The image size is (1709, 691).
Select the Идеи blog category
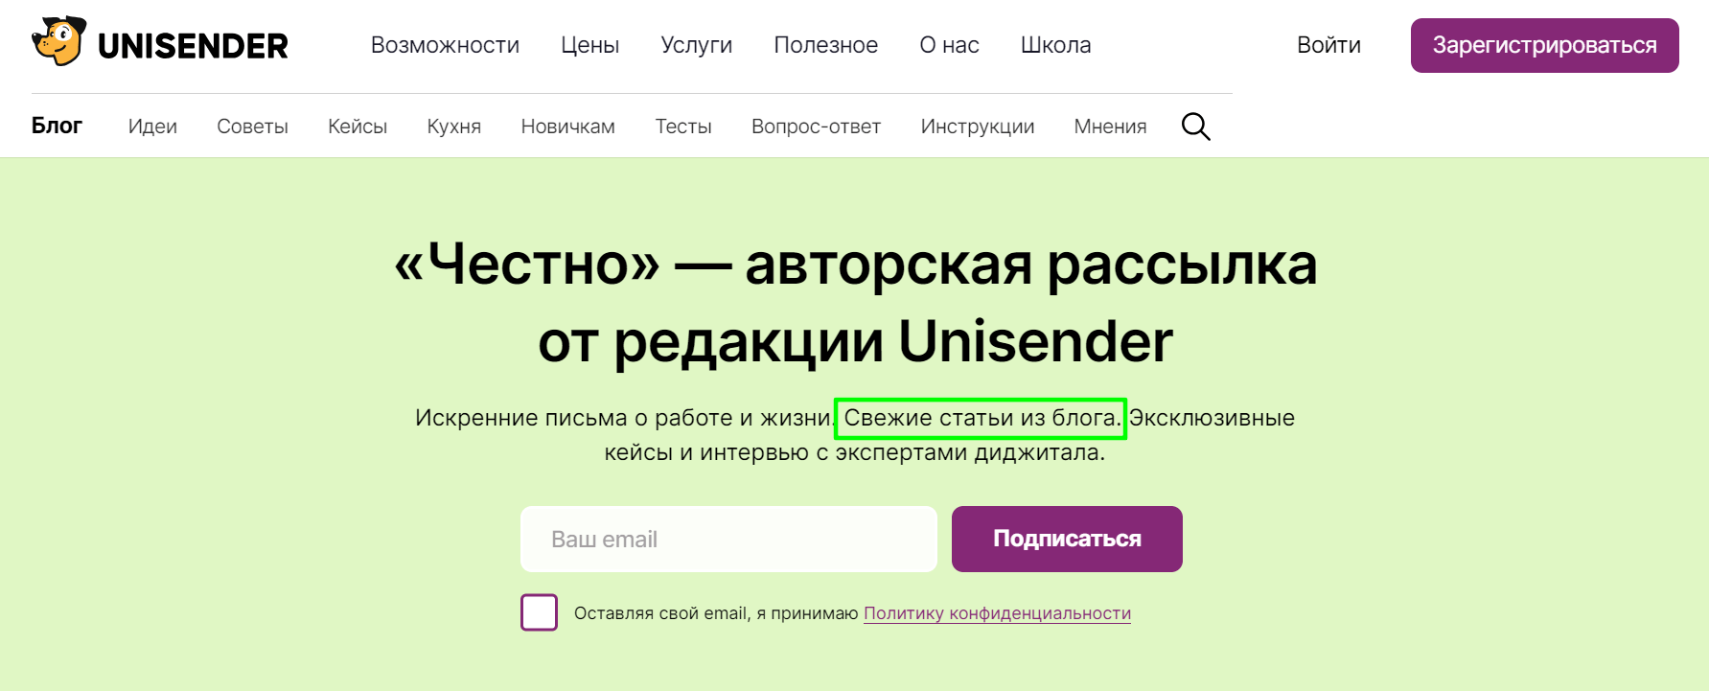pos(152,127)
